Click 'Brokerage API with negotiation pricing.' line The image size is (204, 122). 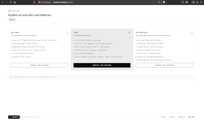(155, 60)
